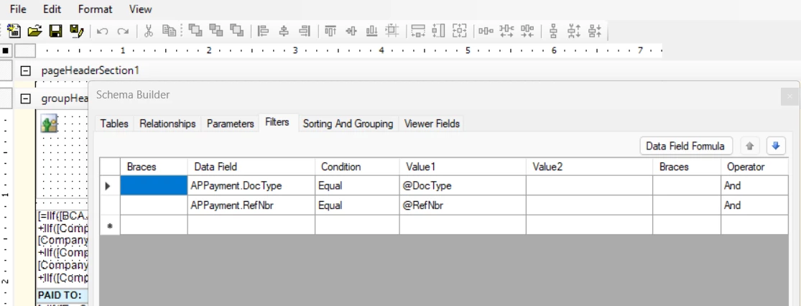Increase horizontal spacing between controls

click(506, 31)
